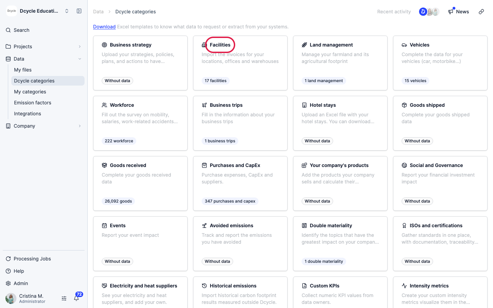493x308 pixels.
Task: Click the Avoided emissions icon
Action: [x=204, y=226]
